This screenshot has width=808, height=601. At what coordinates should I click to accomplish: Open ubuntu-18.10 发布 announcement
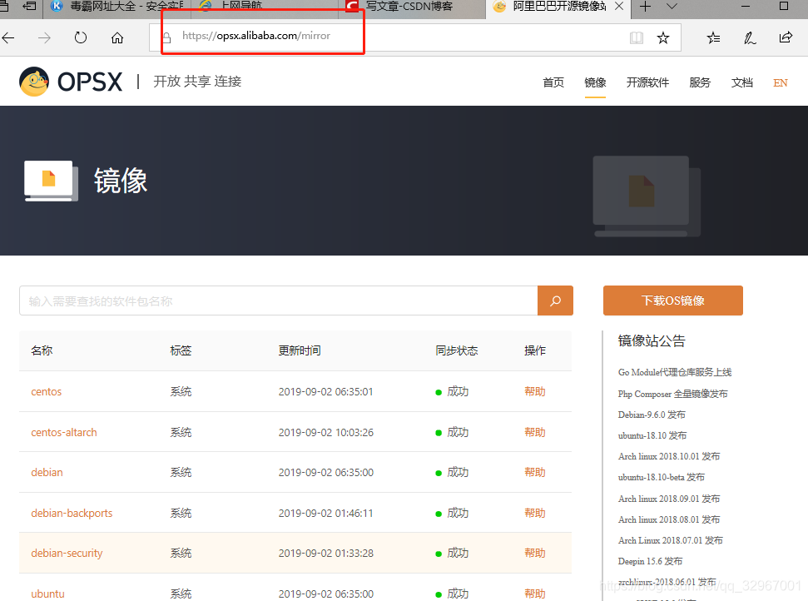point(652,435)
